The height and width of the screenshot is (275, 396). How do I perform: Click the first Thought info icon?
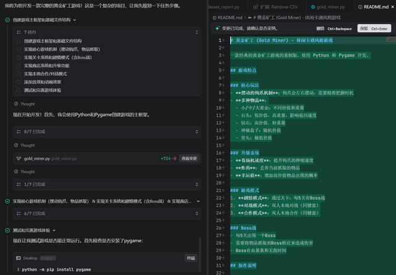point(15,104)
